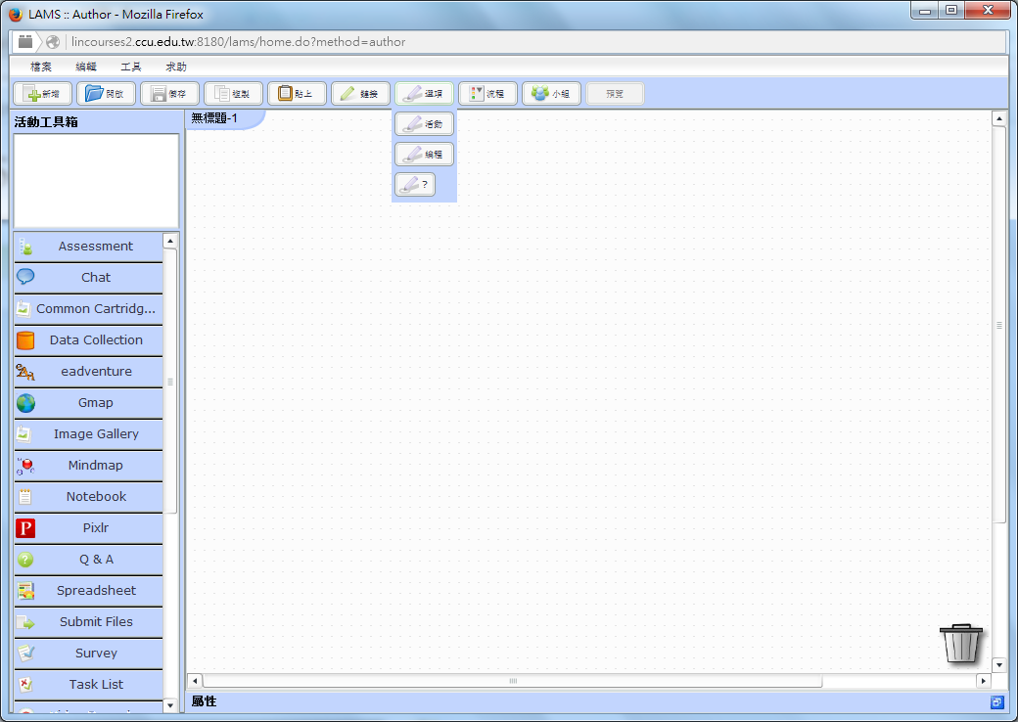Screen dimensions: 1018x722
Task: Choose 活動 from the open dropdown
Action: coord(424,124)
